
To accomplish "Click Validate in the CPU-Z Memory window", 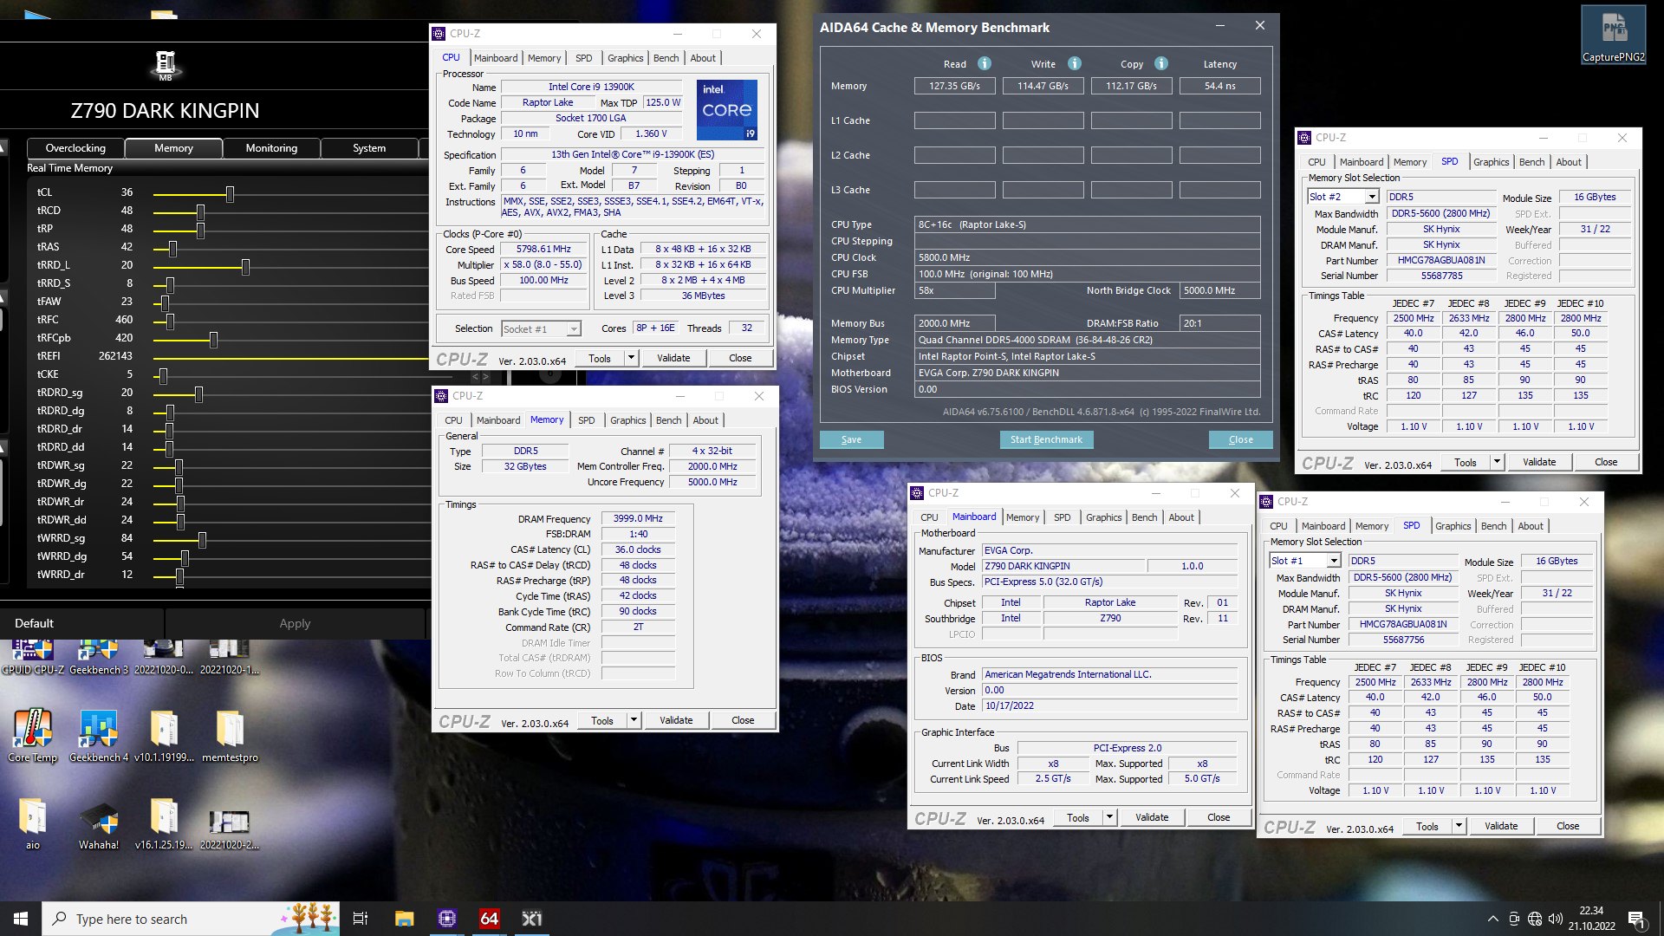I will (676, 720).
